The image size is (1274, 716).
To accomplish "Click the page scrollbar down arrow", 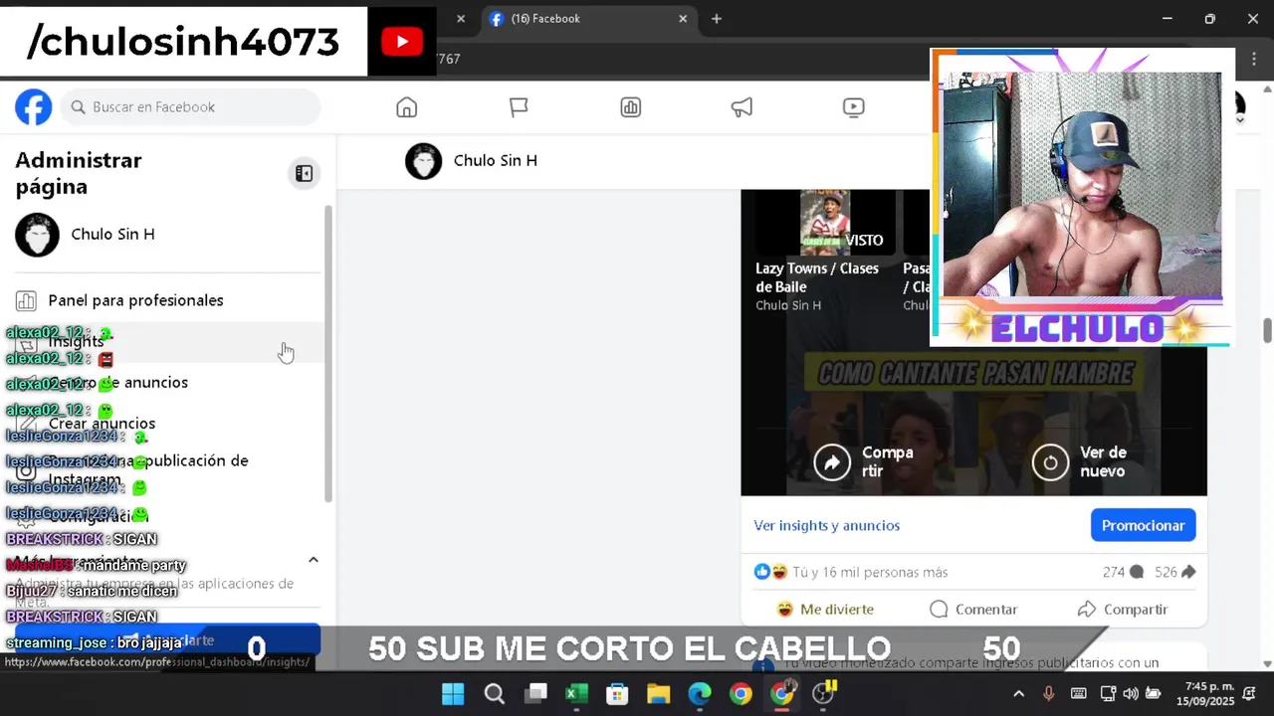I will click(1267, 664).
